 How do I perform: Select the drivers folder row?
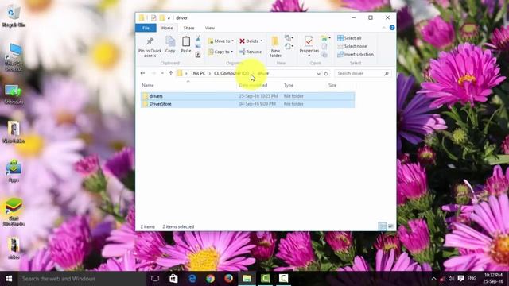247,96
